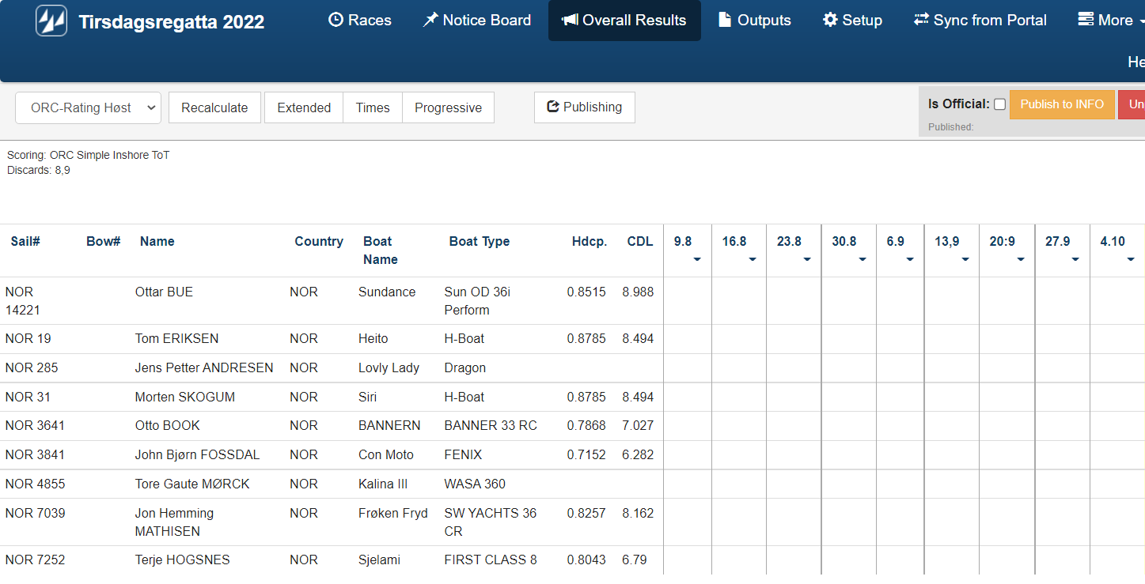
Task: Click the clock icon beside Races
Action: click(336, 21)
